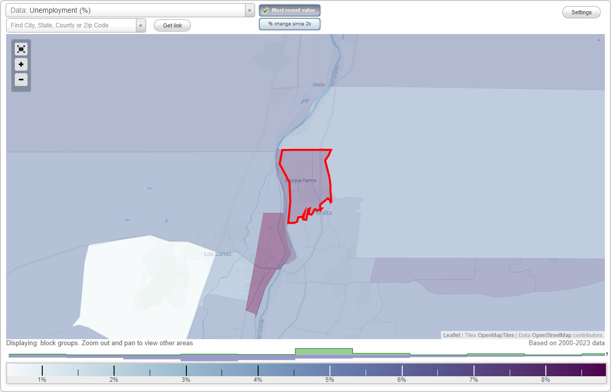
Task: Click the Peralta map label
Action: pyautogui.click(x=322, y=213)
